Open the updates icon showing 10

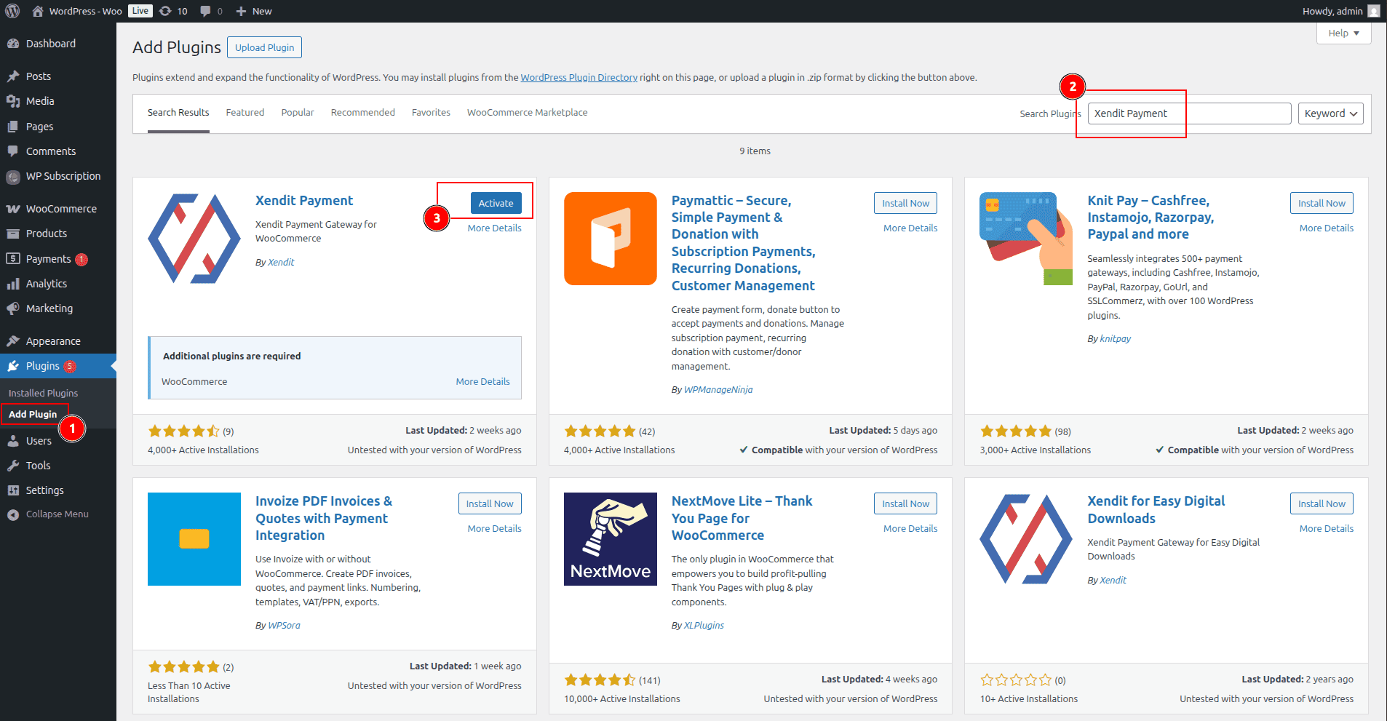(173, 11)
